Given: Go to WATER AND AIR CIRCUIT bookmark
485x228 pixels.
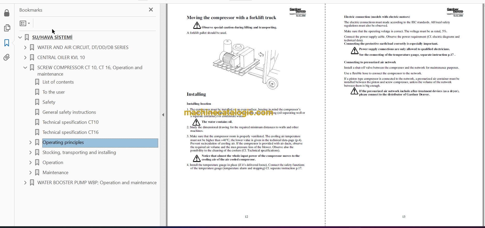Looking at the screenshot, I should [x=83, y=47].
